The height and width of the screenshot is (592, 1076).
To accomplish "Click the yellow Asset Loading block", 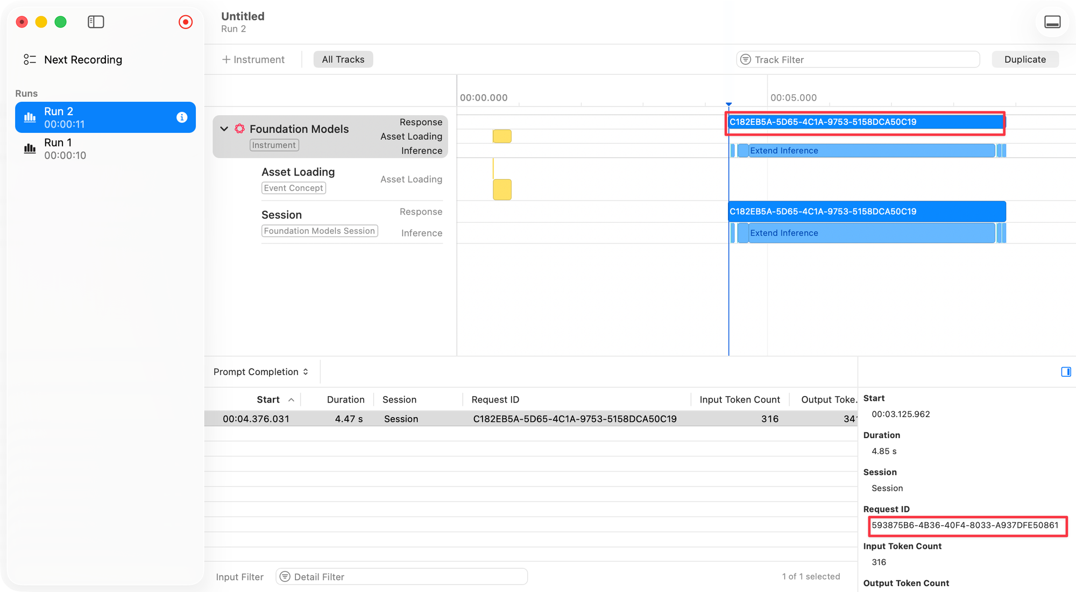I will (502, 189).
